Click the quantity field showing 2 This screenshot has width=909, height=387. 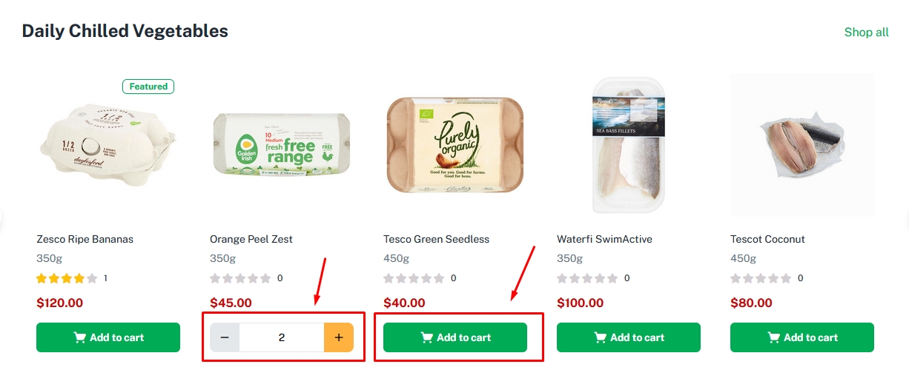[281, 337]
